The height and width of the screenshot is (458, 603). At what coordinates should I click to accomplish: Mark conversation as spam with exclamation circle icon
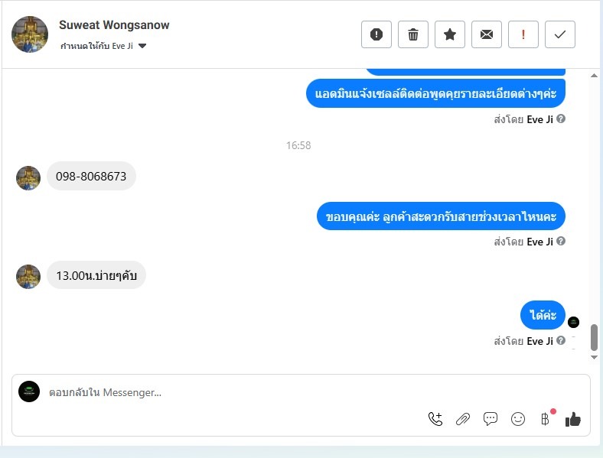coord(376,34)
